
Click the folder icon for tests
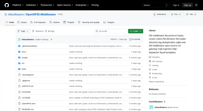pos(19,69)
